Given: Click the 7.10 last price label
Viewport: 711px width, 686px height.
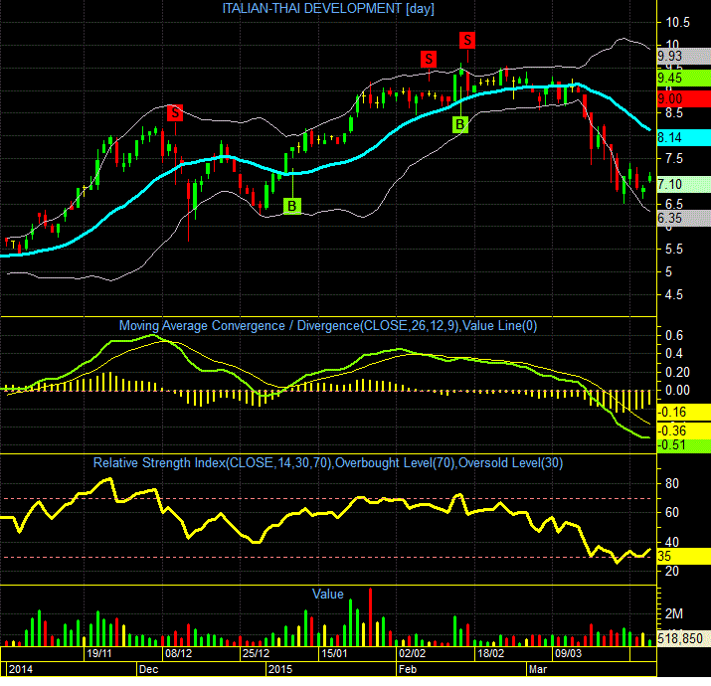Looking at the screenshot, I should point(684,185).
